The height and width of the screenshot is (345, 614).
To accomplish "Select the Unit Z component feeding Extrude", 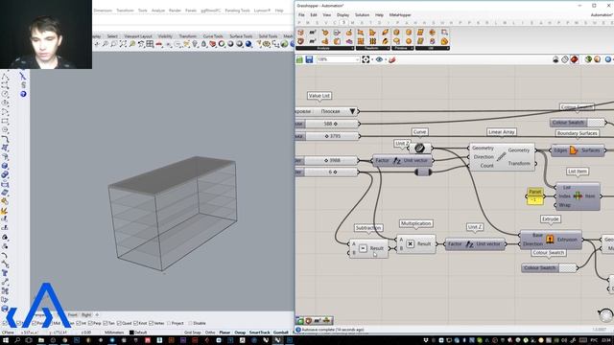I will point(475,244).
